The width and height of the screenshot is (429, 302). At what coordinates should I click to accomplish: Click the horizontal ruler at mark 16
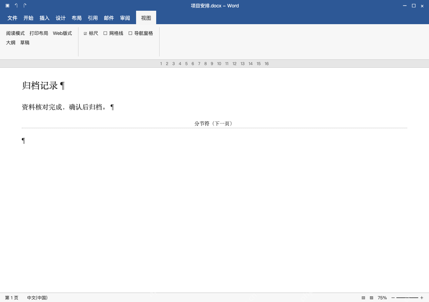[267, 64]
